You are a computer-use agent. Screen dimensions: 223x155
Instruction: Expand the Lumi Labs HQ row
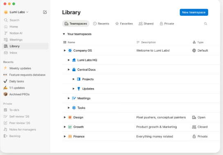[69, 60]
